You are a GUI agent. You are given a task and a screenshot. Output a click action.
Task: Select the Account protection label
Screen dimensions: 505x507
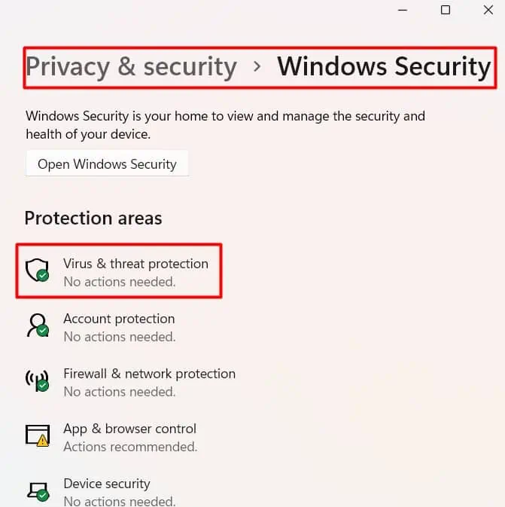119,319
